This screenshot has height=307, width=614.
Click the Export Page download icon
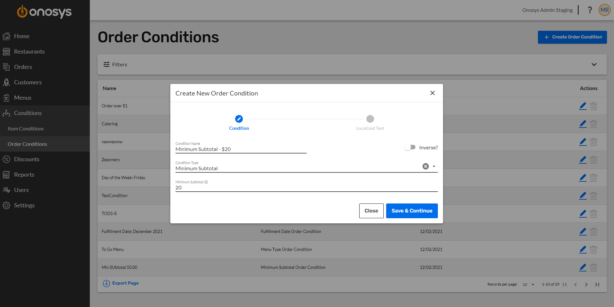click(106, 283)
